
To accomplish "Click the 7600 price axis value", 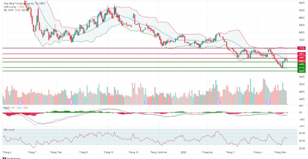I will tap(302, 40).
